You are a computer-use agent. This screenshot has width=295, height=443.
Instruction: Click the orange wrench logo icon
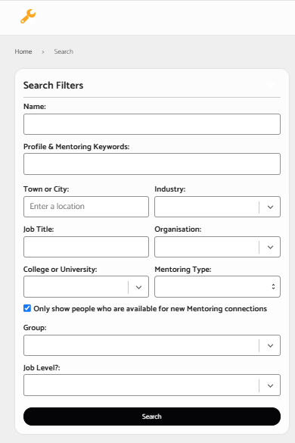click(28, 16)
